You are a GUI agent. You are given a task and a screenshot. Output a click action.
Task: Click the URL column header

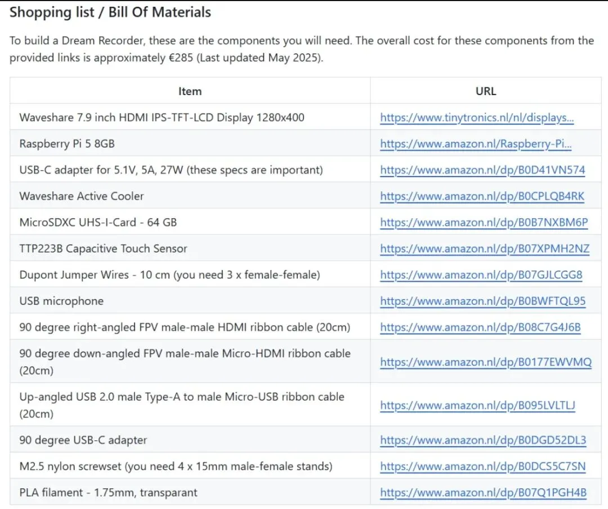(486, 91)
